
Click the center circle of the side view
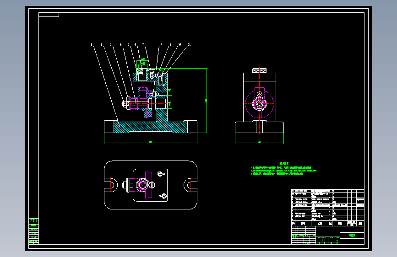(259, 103)
